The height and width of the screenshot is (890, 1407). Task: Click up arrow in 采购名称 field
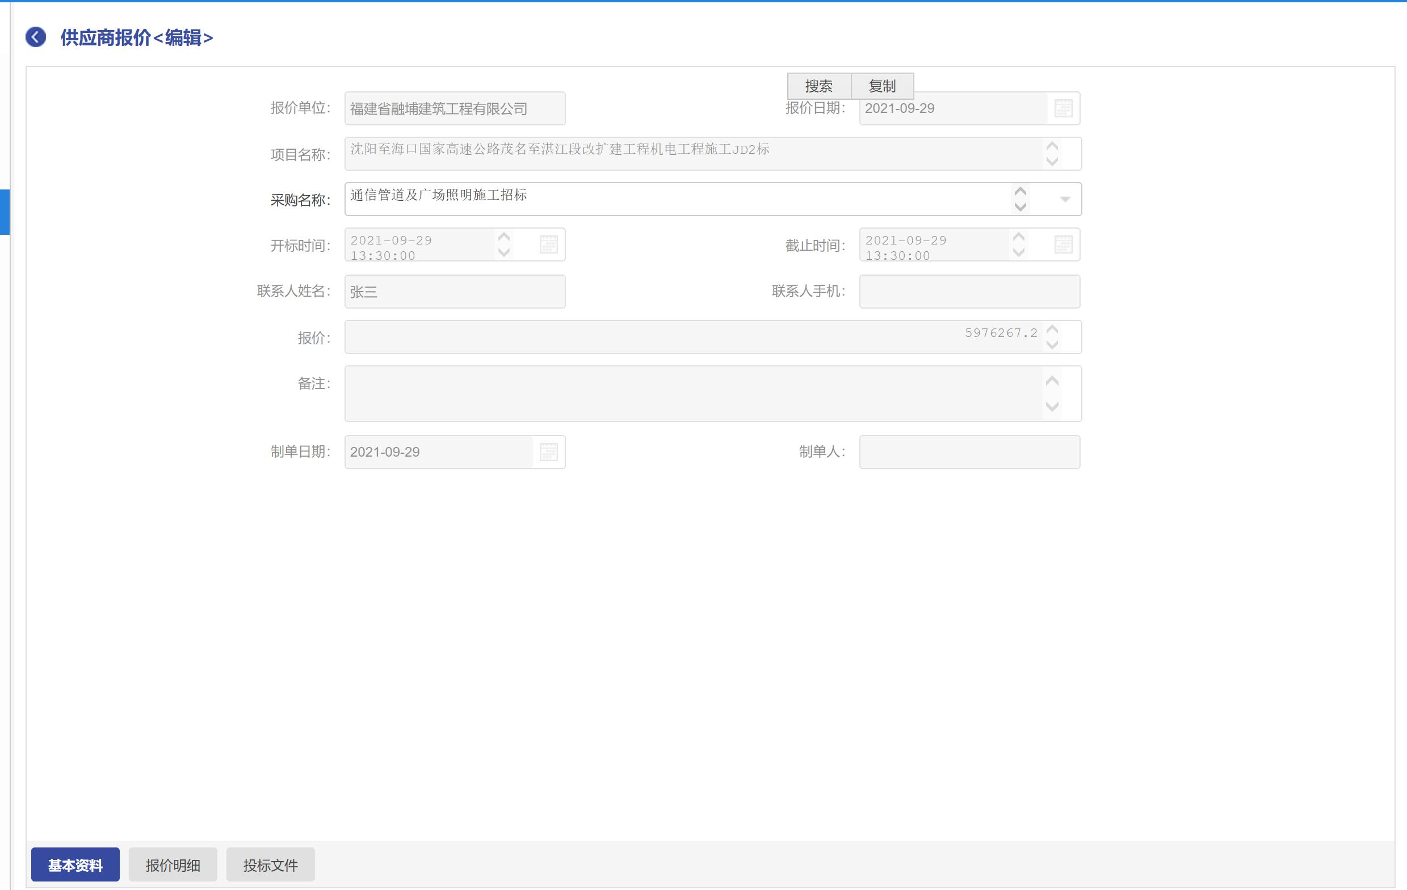(1020, 192)
